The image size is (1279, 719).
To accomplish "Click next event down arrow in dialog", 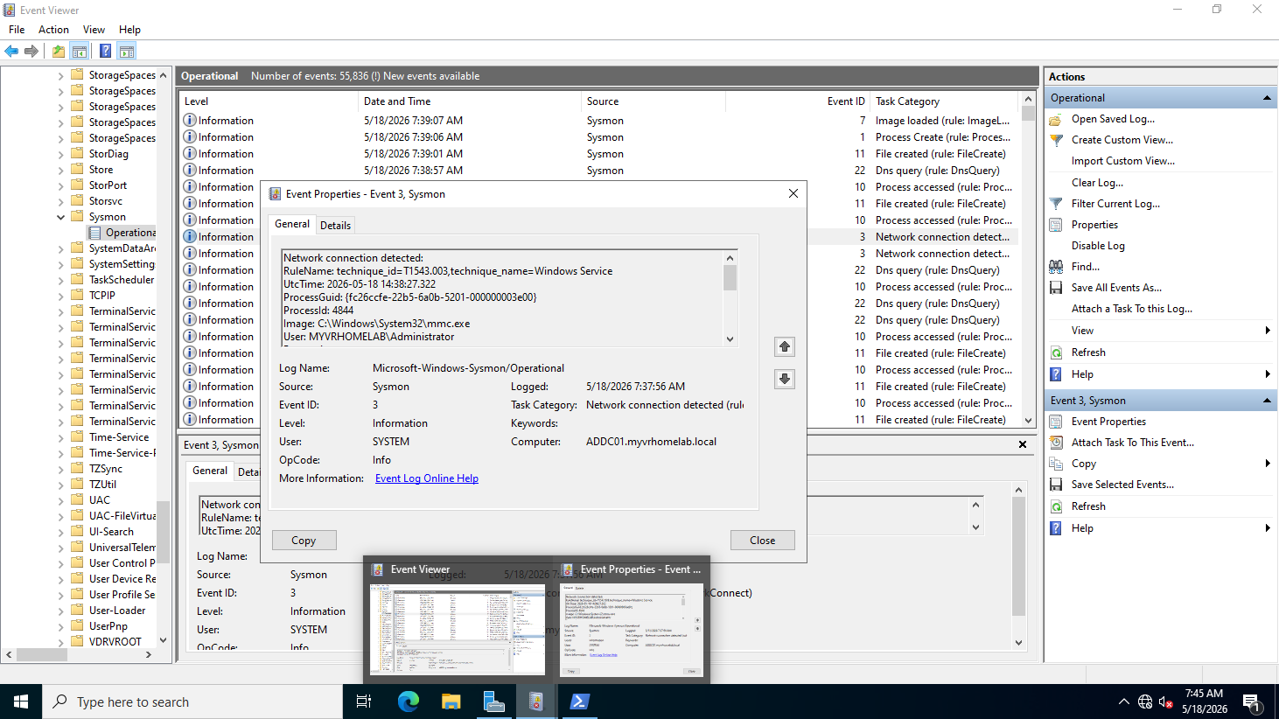I will [x=785, y=379].
